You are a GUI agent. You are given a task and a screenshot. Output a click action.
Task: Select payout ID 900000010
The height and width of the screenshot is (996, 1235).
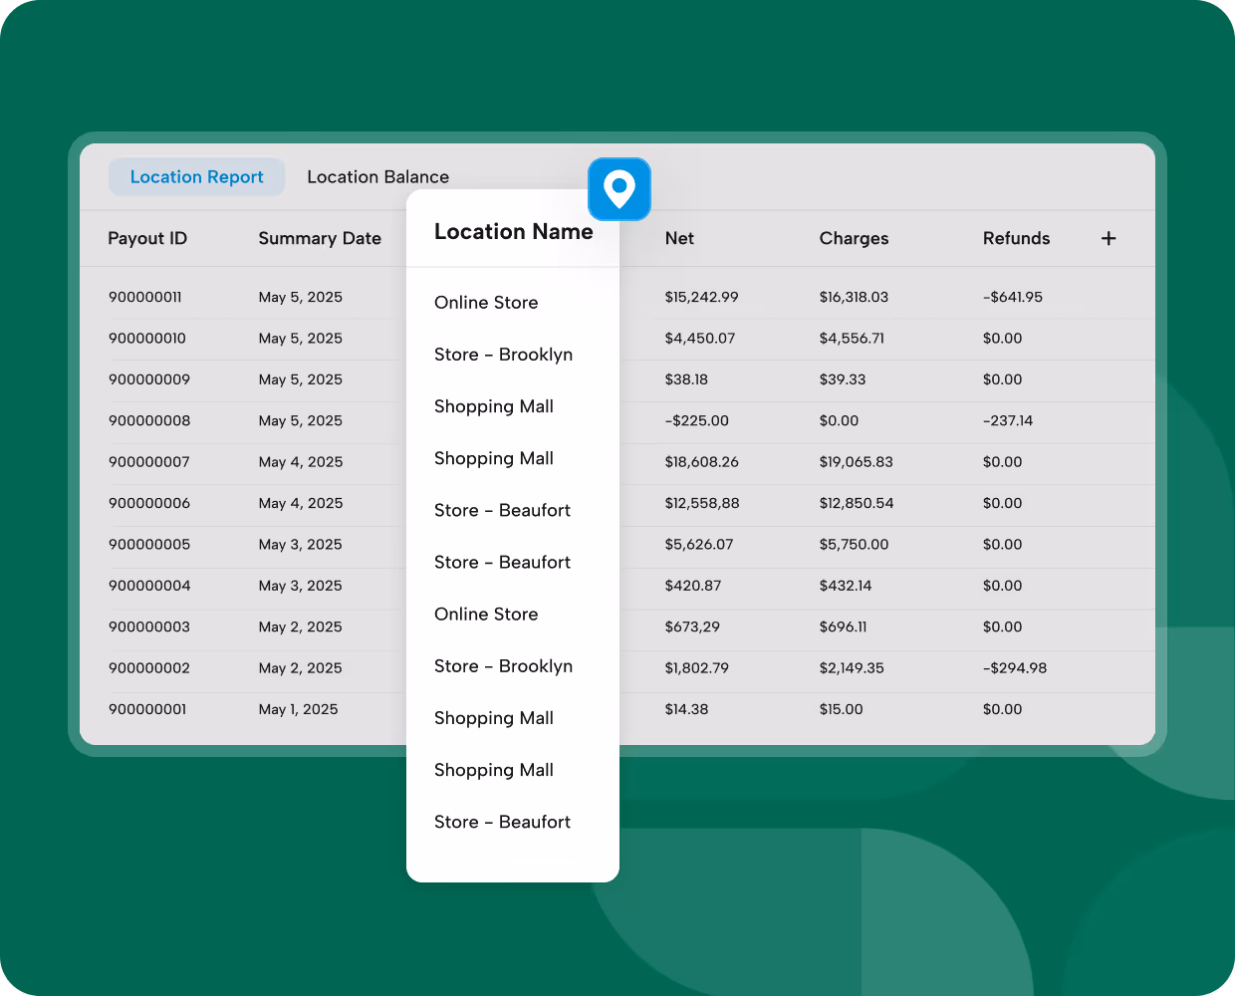(147, 338)
